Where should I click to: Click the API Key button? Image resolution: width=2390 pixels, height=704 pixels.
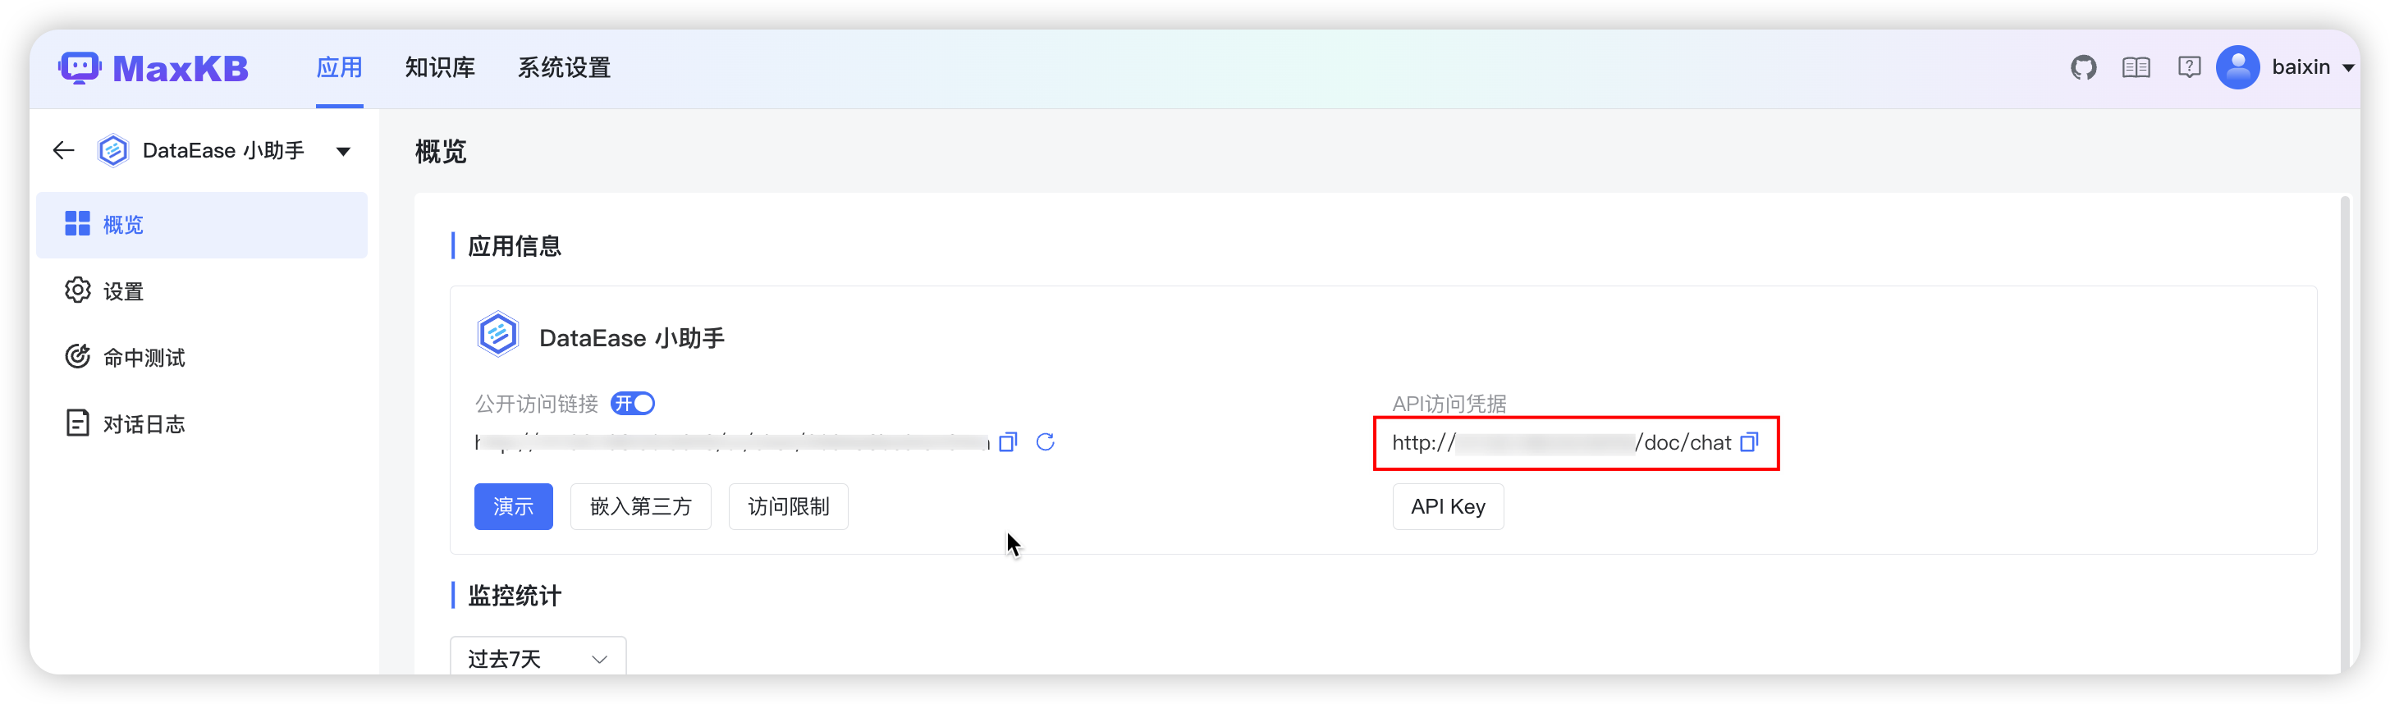[1447, 506]
